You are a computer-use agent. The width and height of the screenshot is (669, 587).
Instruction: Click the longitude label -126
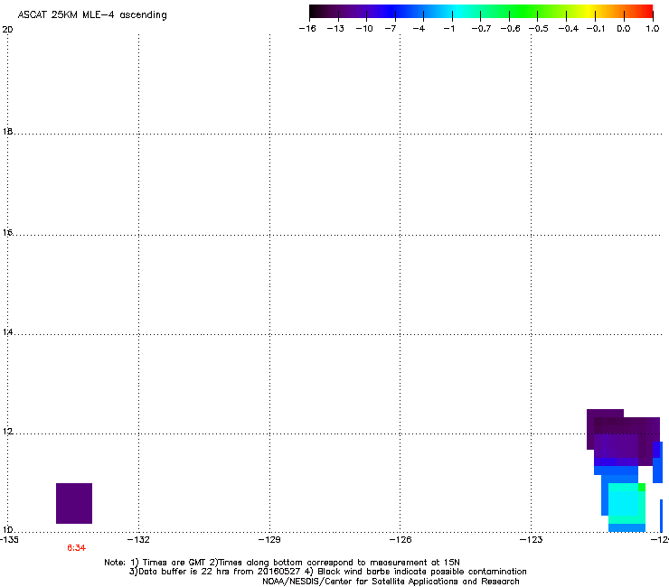tap(400, 540)
